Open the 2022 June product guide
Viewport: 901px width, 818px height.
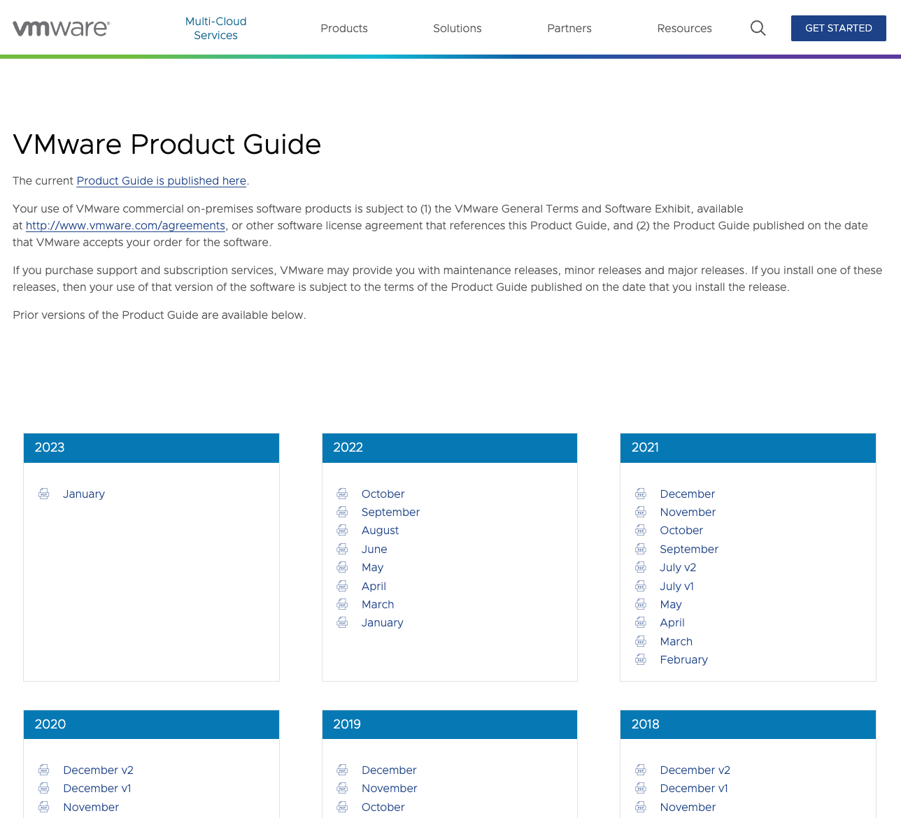pos(374,549)
